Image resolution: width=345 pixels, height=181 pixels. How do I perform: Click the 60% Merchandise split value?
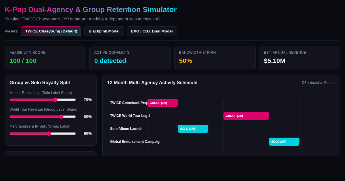coord(88,134)
